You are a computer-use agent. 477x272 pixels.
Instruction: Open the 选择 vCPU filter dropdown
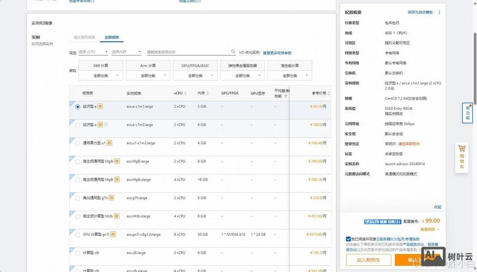(93, 52)
